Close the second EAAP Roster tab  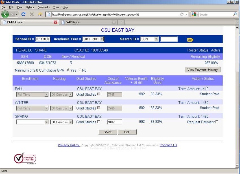pyautogui.click(x=114, y=22)
